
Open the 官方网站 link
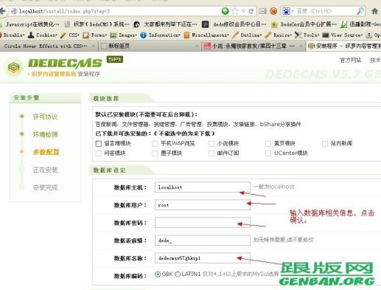point(351,60)
